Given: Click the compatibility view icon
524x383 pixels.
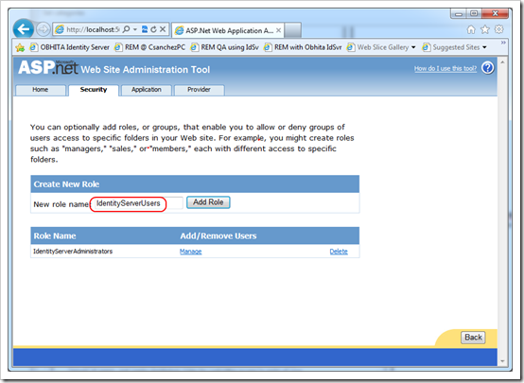Looking at the screenshot, I should pyautogui.click(x=145, y=29).
